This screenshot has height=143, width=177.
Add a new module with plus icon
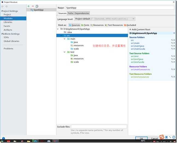(x=29, y=6)
